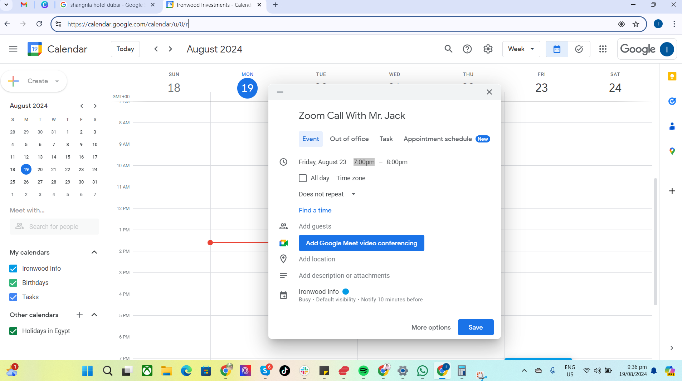Select the Task tab
The height and width of the screenshot is (381, 682).
386,139
